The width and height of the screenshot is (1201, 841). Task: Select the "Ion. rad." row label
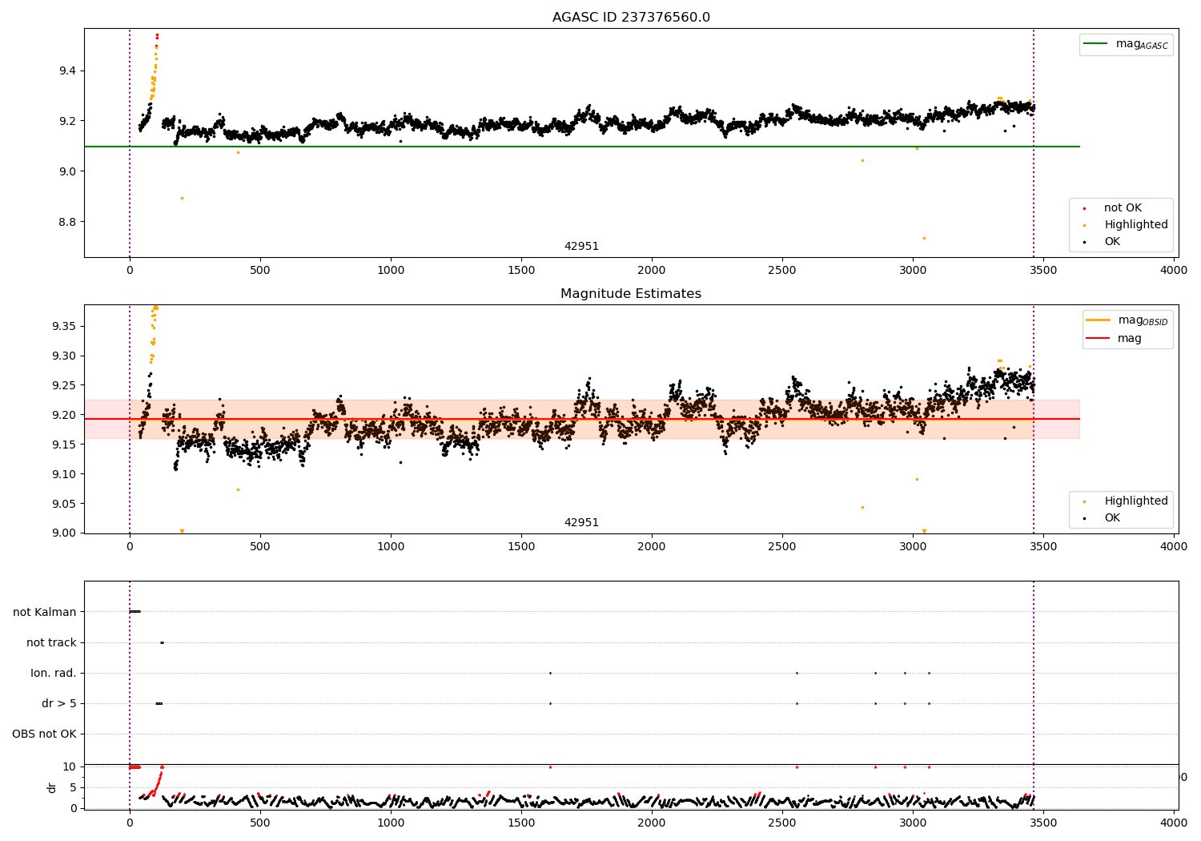tap(54, 673)
